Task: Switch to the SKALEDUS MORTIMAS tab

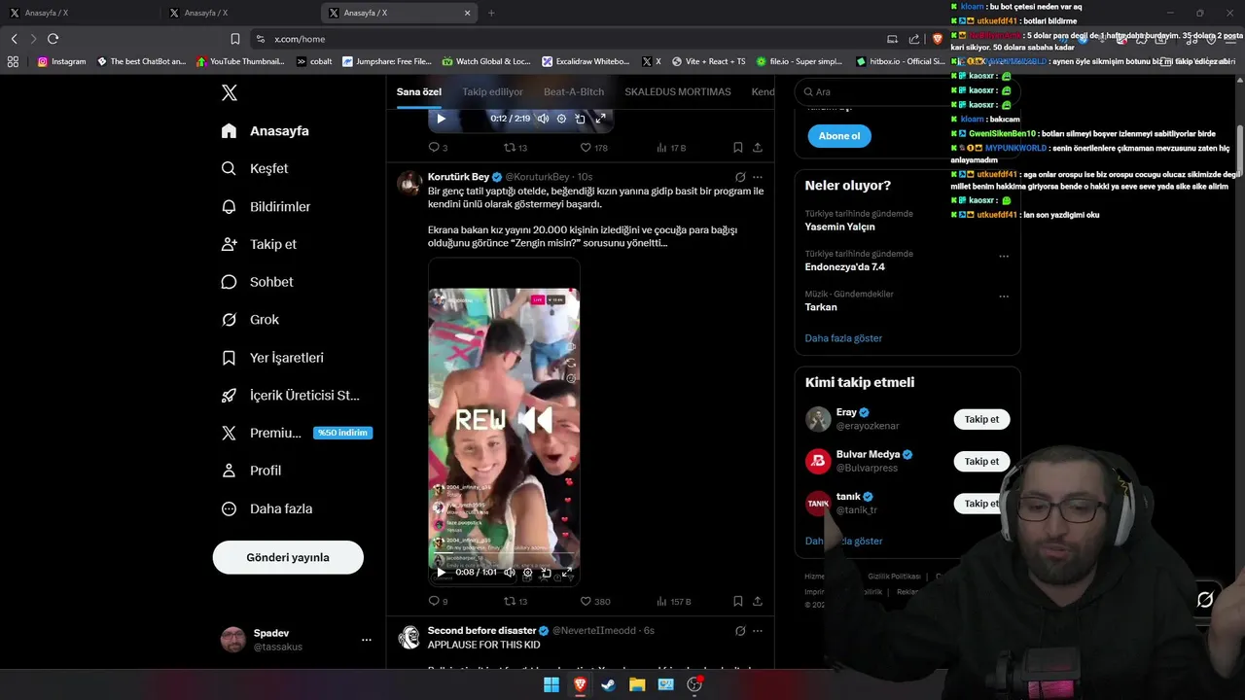Action: point(678,91)
